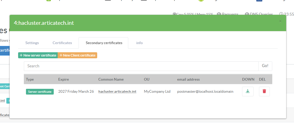This screenshot has height=132, width=294.
Task: Select the Secondary certificates tab
Action: pos(104,43)
